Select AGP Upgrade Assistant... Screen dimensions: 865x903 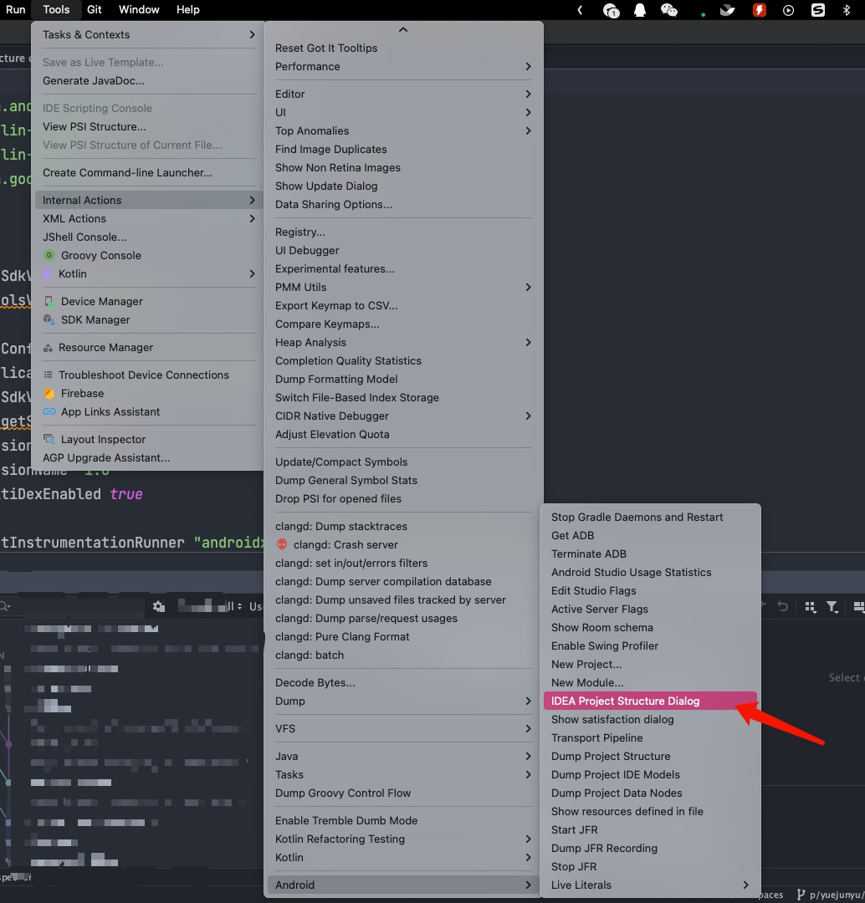149,458
